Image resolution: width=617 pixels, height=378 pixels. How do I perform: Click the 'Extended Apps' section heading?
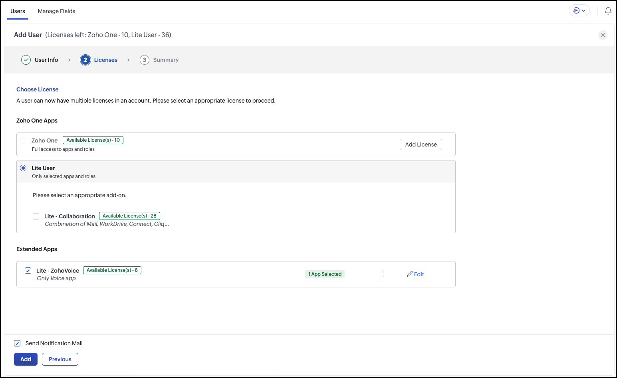[37, 249]
